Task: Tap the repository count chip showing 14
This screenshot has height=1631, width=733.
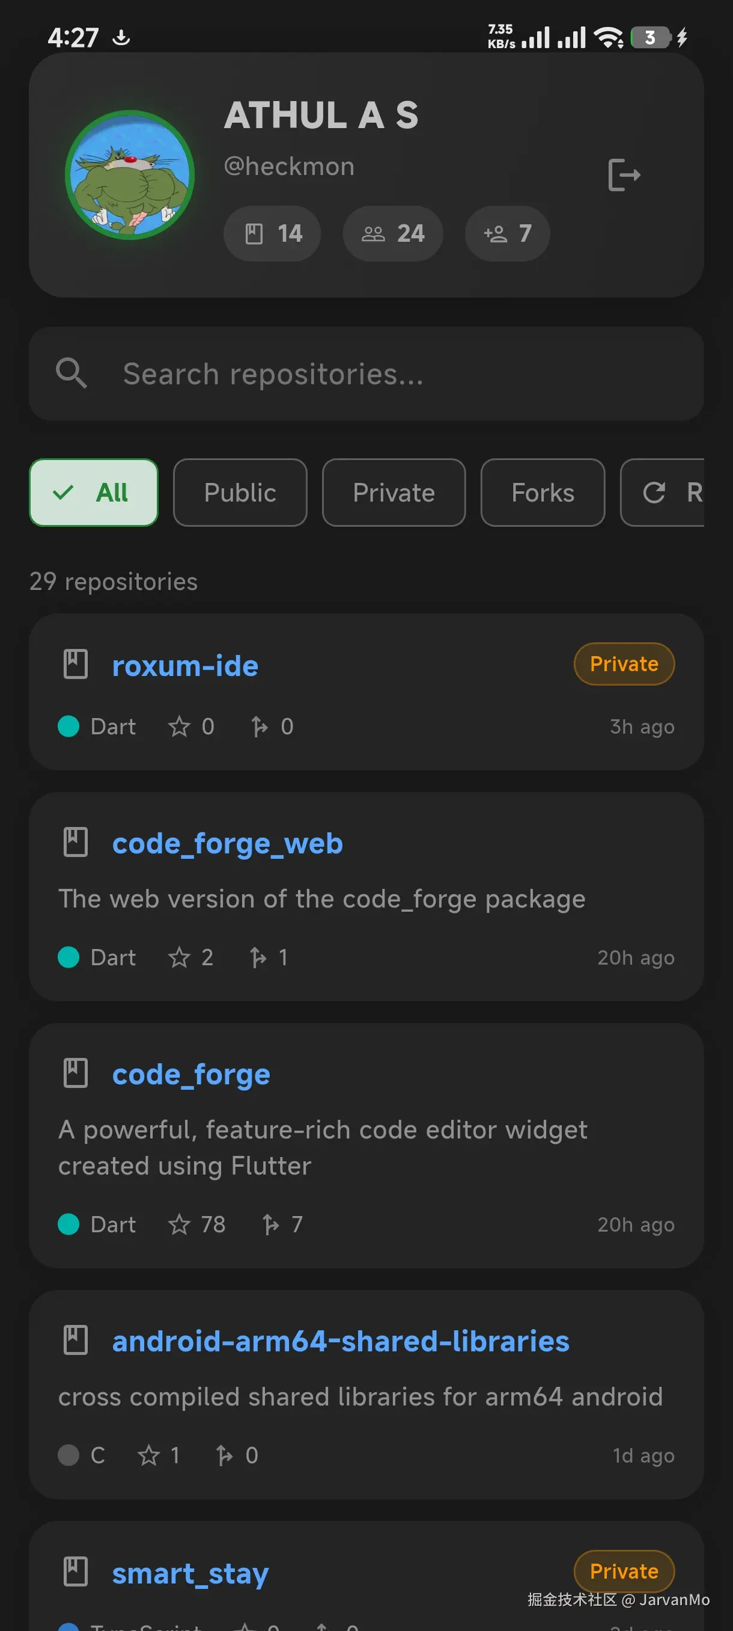Action: click(272, 233)
